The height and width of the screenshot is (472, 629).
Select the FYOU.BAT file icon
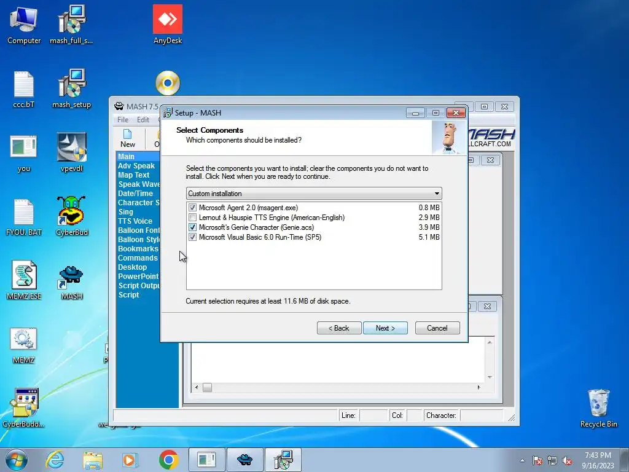pyautogui.click(x=24, y=217)
